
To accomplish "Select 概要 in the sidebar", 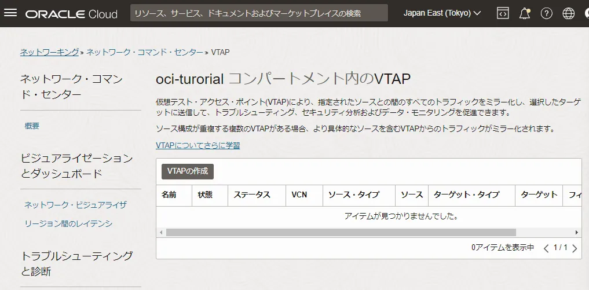I will [x=32, y=126].
